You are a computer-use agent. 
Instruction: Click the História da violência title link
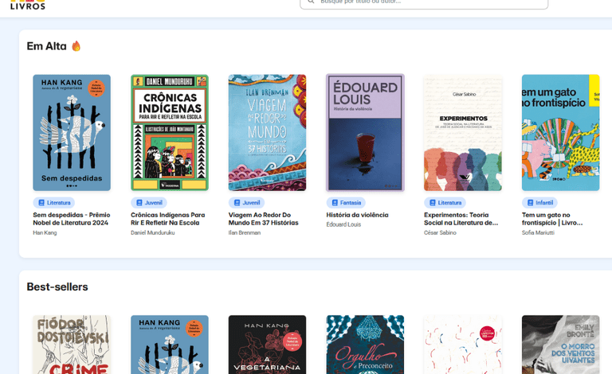tap(357, 215)
